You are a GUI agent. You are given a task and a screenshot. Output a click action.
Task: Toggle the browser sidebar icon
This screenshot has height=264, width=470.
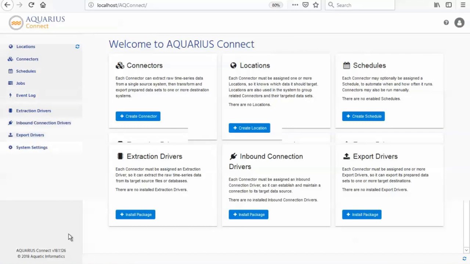(449, 5)
